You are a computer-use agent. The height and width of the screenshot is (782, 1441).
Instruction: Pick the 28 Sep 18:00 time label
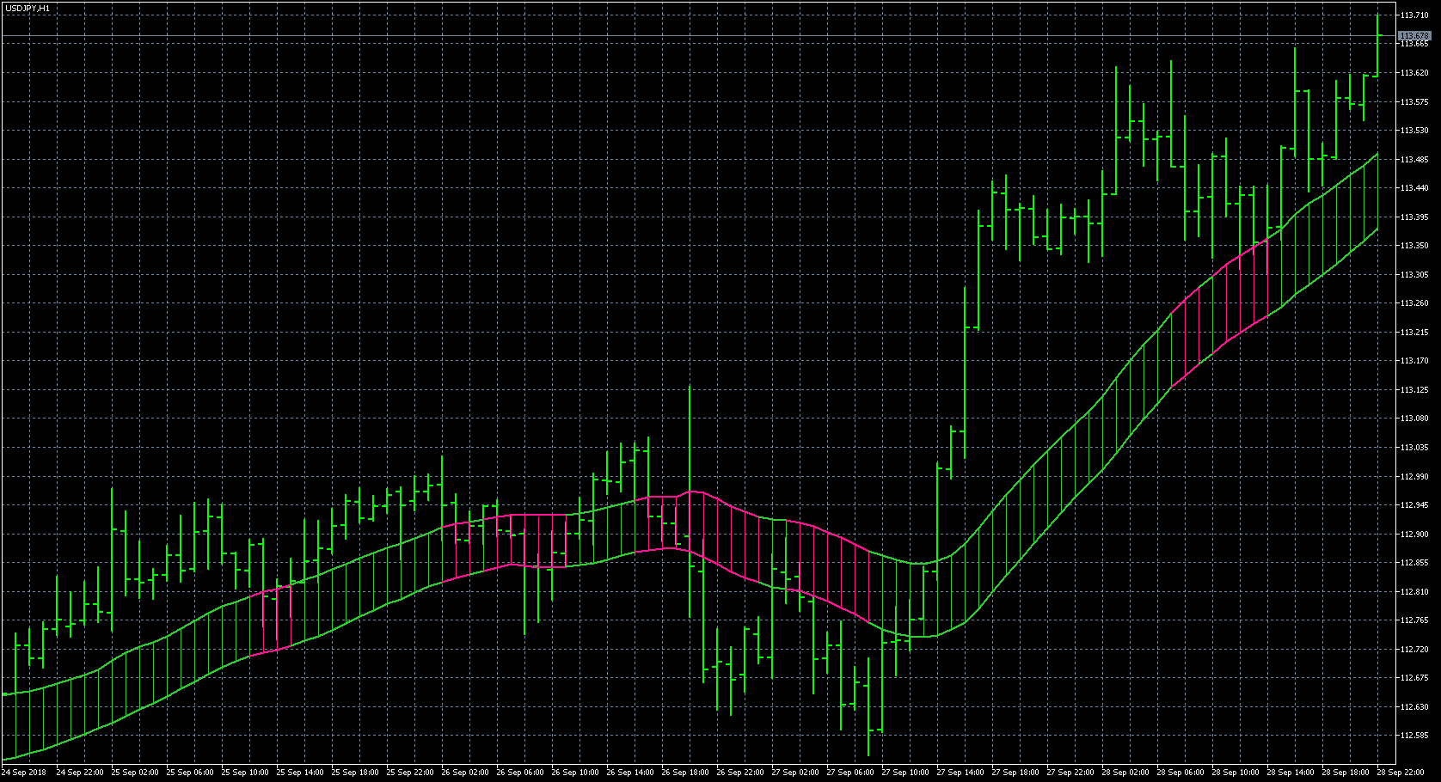tap(1346, 773)
